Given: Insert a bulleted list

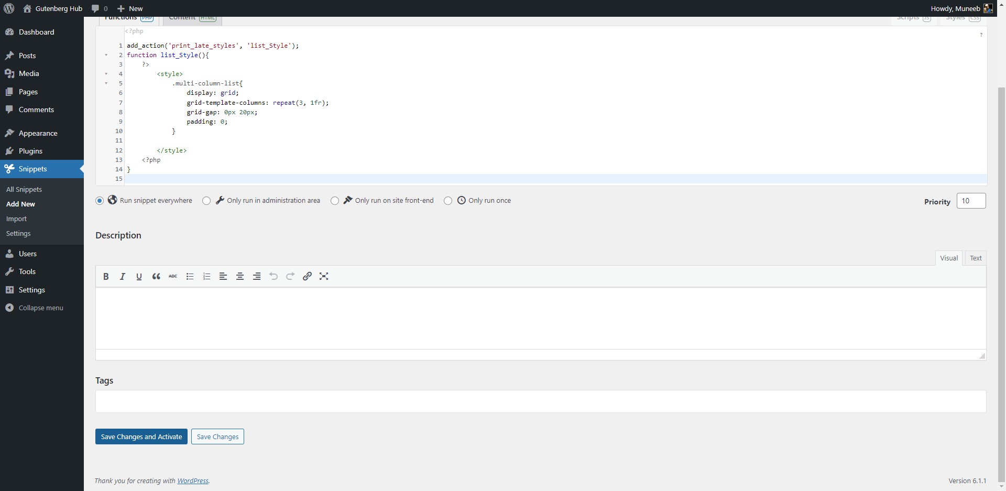Looking at the screenshot, I should click(190, 276).
